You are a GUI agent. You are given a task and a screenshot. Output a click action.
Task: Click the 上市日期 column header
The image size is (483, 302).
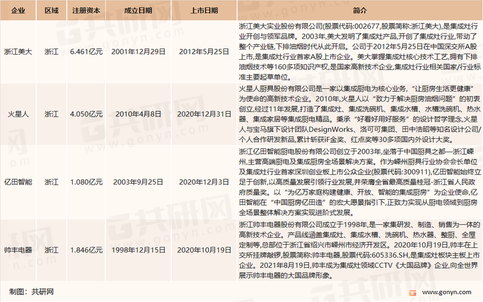pos(204,10)
